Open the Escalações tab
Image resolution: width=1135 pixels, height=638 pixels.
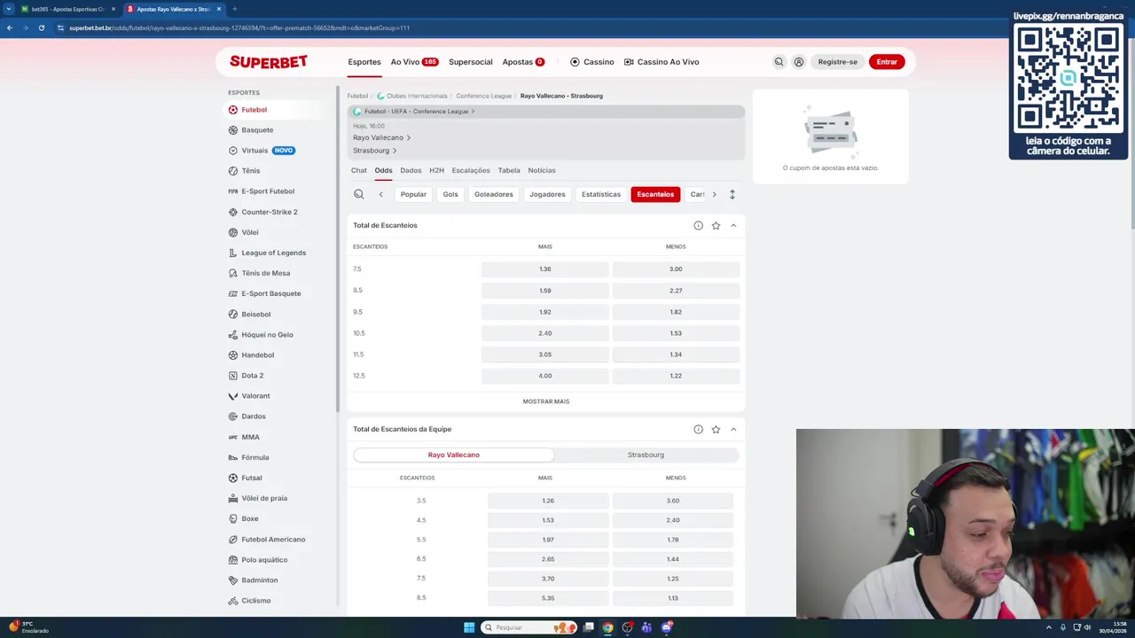click(471, 170)
